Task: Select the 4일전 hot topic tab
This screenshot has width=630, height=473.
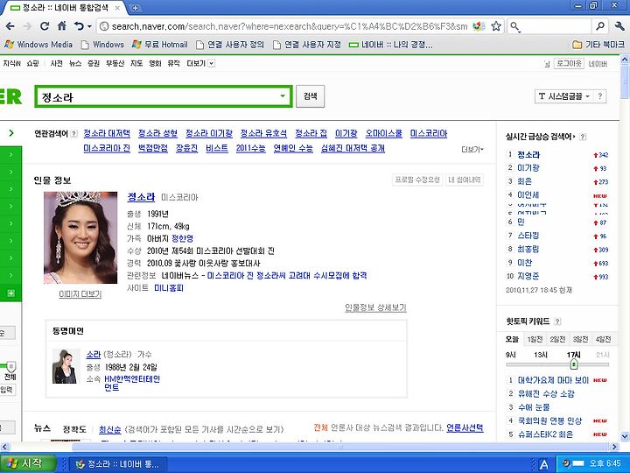Action: (603, 340)
